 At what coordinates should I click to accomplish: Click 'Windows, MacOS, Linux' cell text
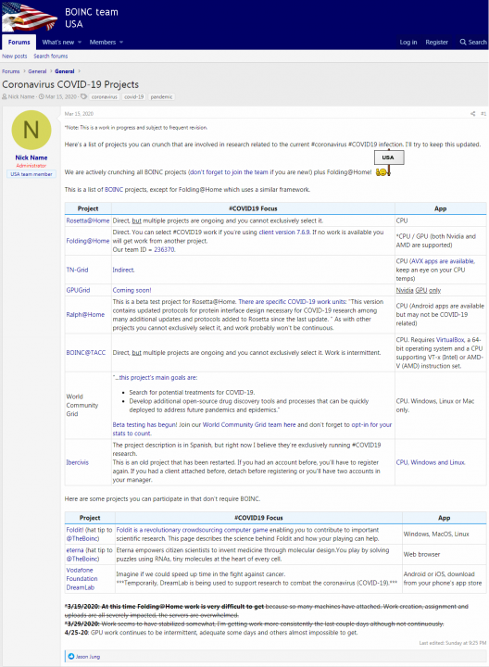[436, 534]
